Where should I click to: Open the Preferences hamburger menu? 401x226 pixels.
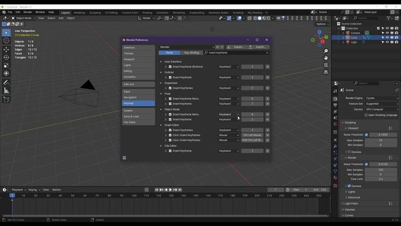tap(124, 158)
